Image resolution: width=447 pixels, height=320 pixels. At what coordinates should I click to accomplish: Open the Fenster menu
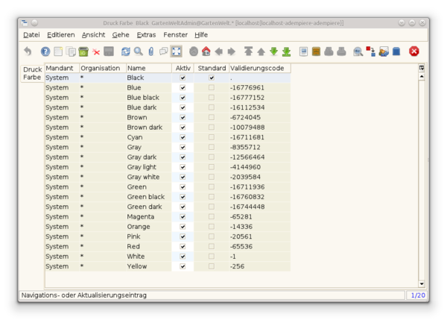click(x=175, y=35)
